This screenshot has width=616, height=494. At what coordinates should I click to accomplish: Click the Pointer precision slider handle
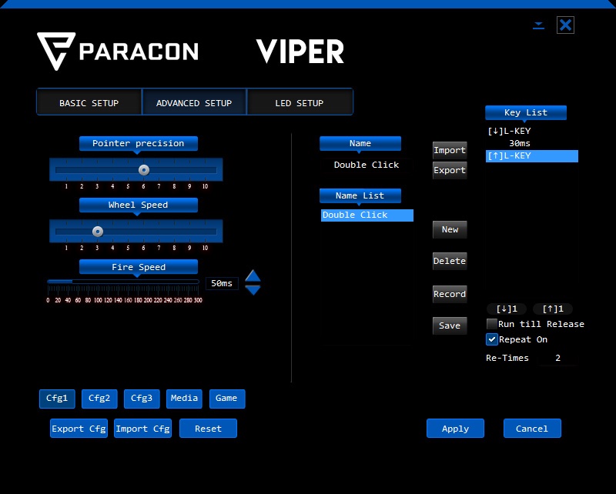coord(144,169)
